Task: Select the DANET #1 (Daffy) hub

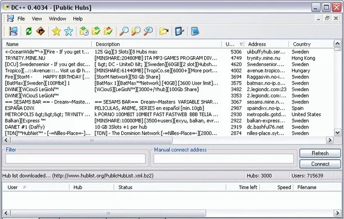Action: pyautogui.click(x=168, y=127)
